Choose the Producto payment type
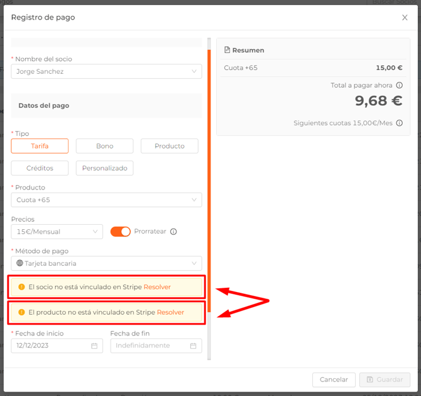 pyautogui.click(x=169, y=146)
